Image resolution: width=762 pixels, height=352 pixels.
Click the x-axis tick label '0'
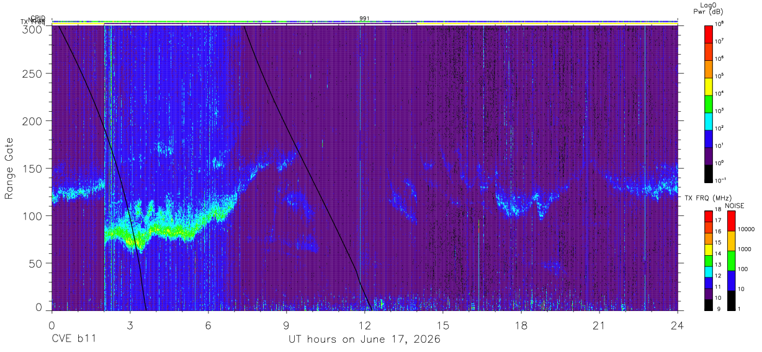(x=52, y=325)
